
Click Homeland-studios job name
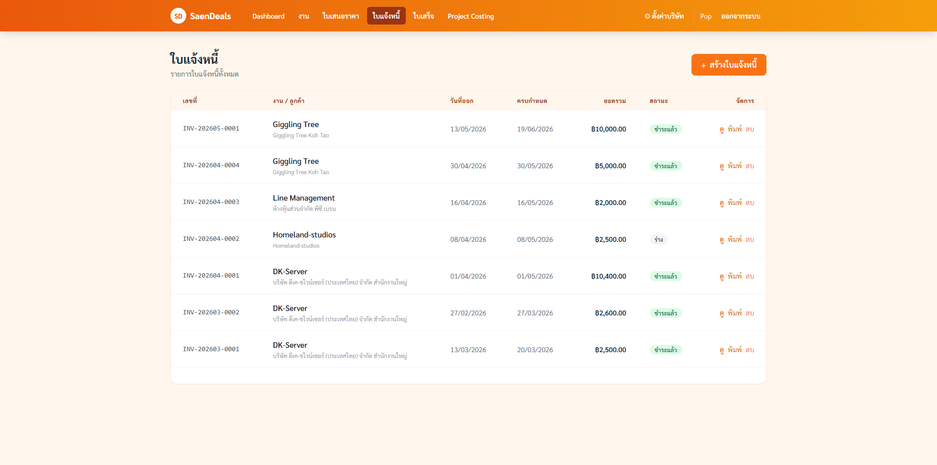(x=304, y=235)
